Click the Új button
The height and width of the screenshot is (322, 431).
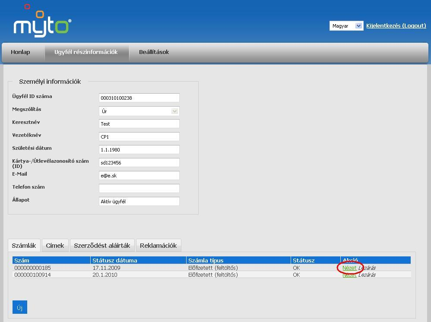coord(20,307)
